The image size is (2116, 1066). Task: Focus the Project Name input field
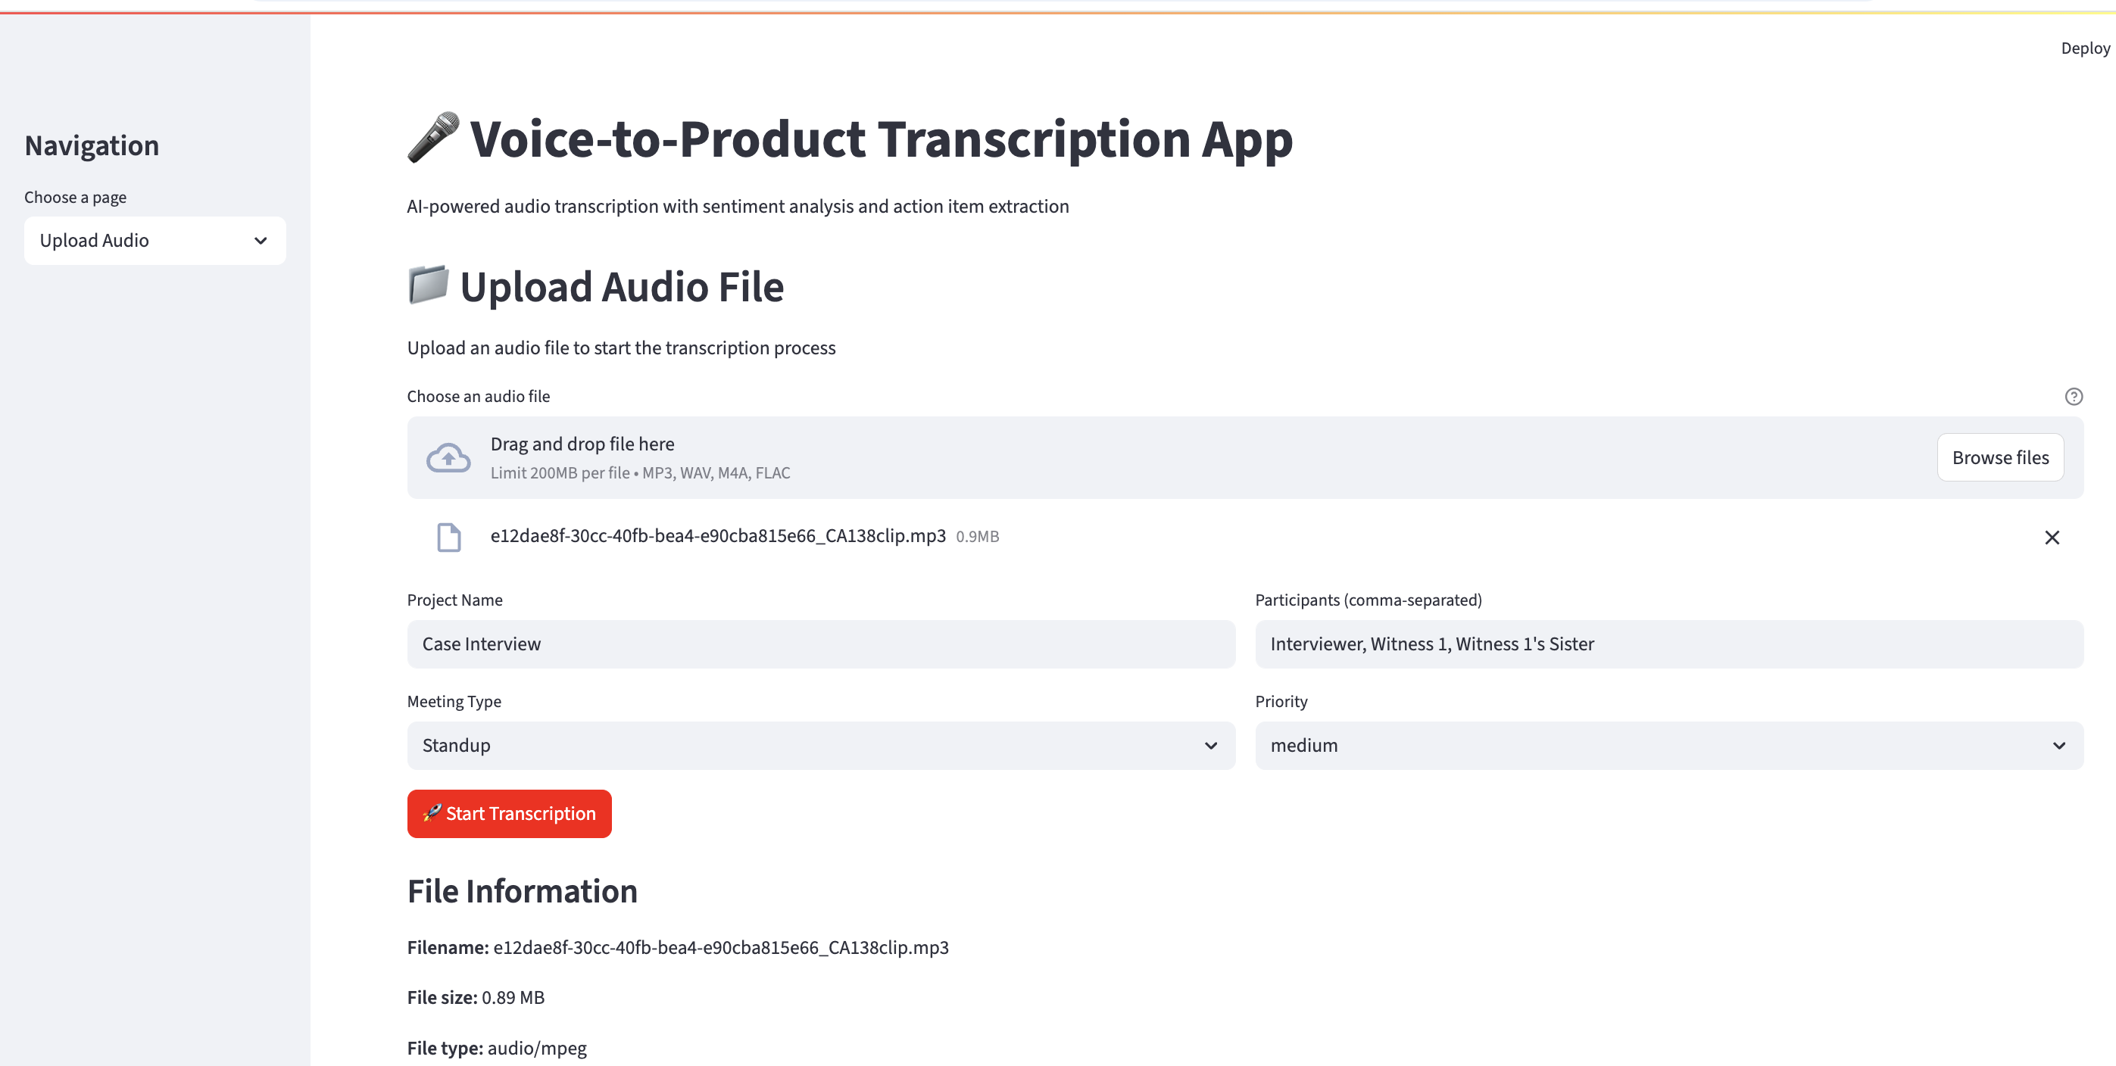pos(821,644)
